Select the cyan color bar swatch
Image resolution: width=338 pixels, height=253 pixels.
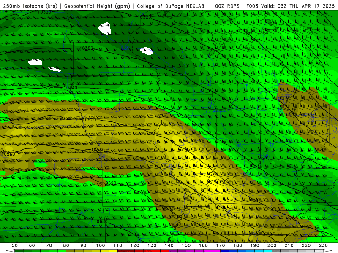pyautogui.click(x=267, y=250)
